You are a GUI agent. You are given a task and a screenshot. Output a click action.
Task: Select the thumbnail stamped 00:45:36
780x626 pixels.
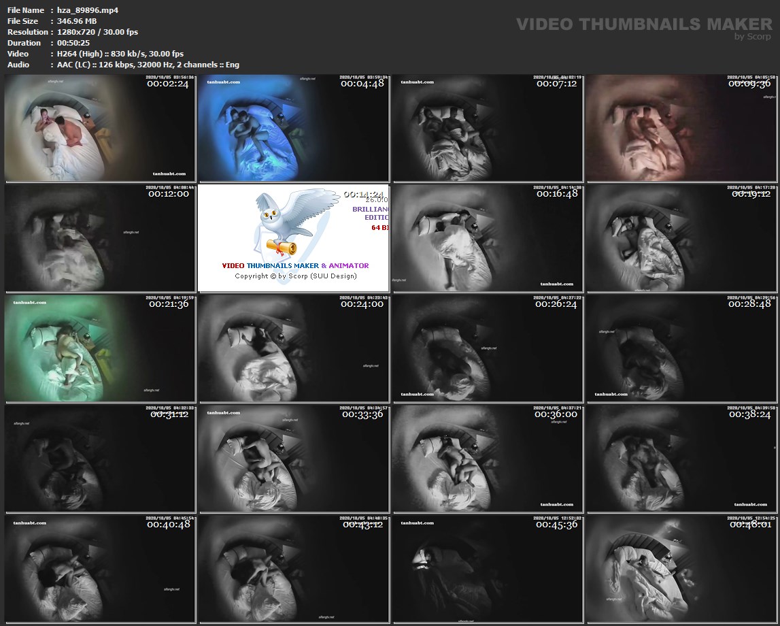coord(488,570)
